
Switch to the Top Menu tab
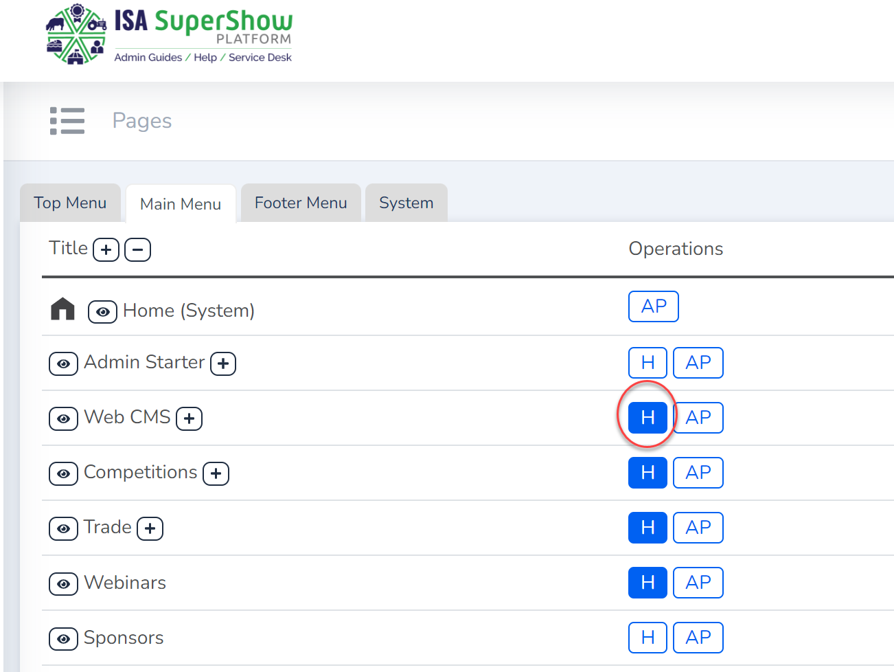[x=70, y=203]
